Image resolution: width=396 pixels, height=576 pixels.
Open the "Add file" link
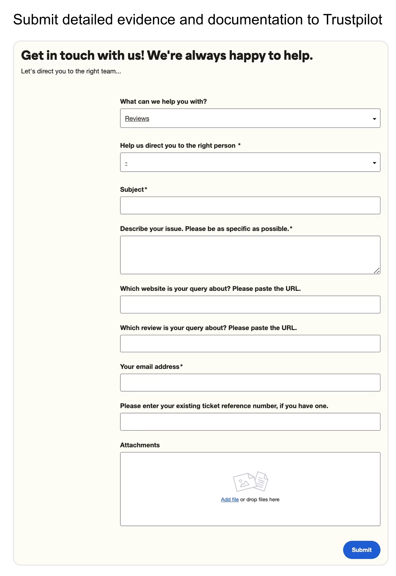tap(230, 500)
